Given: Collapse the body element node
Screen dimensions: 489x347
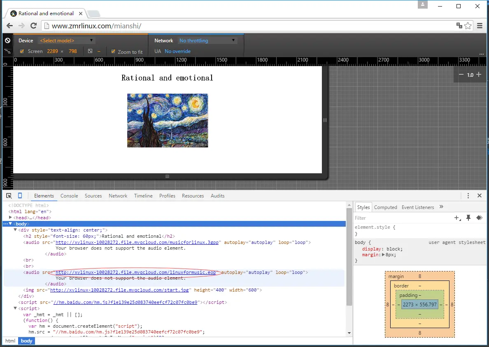Looking at the screenshot, I should [x=10, y=224].
